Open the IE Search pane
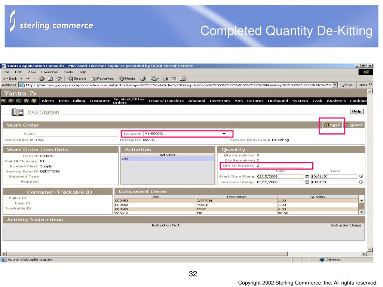Image resolution: width=383 pixels, height=287 pixels. tap(77, 78)
